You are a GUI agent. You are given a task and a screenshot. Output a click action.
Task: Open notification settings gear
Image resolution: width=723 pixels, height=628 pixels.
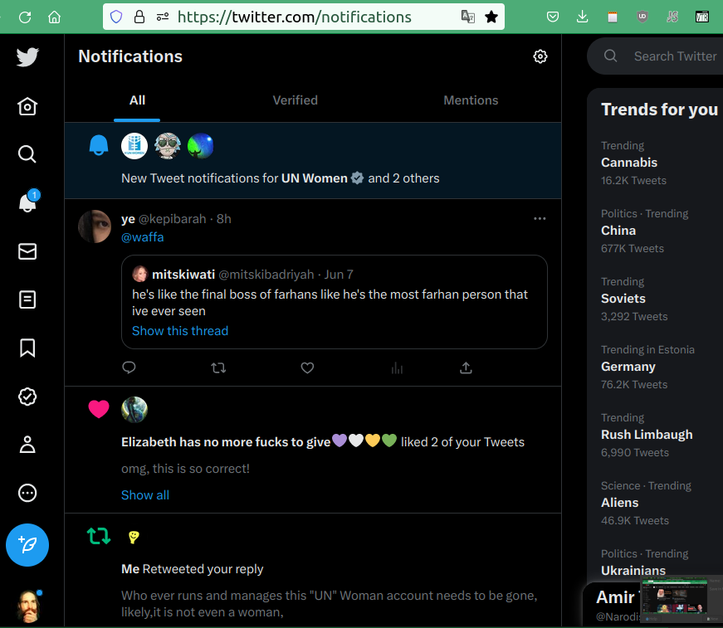[x=540, y=56]
